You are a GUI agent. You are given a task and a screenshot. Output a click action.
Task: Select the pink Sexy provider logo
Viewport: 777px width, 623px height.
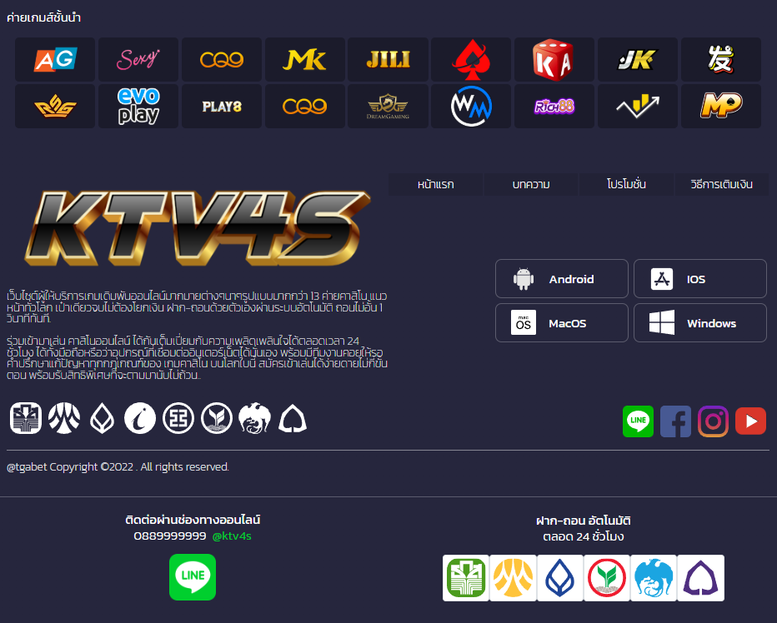point(138,59)
